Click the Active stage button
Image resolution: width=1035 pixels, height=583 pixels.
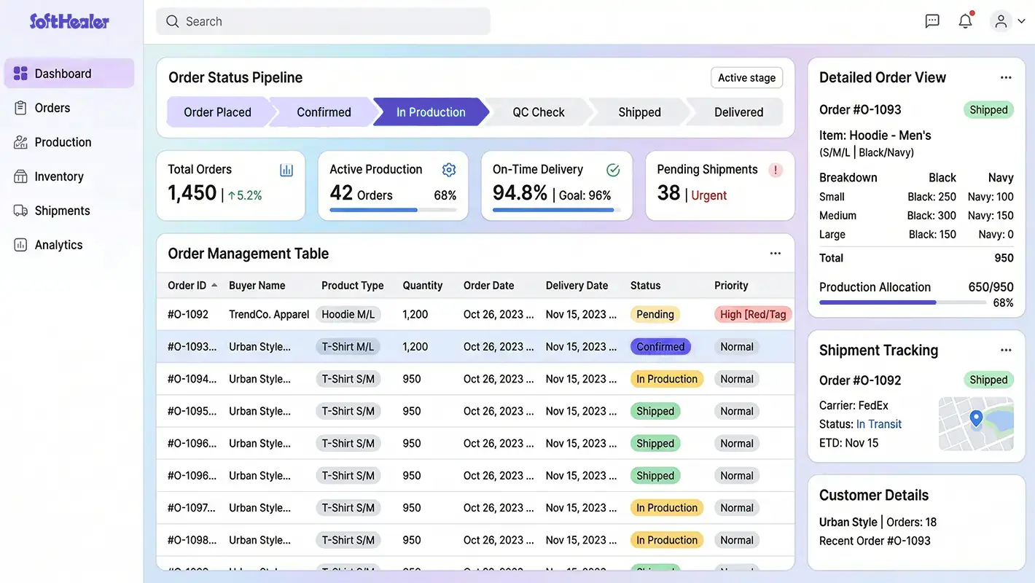point(746,77)
